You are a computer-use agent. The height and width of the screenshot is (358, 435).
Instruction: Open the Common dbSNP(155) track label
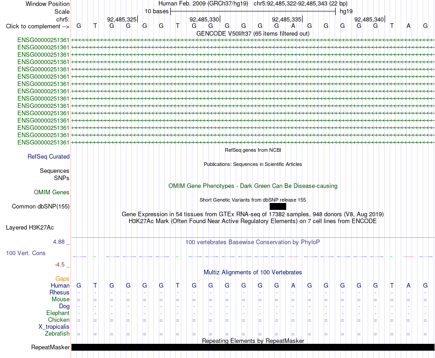point(40,206)
